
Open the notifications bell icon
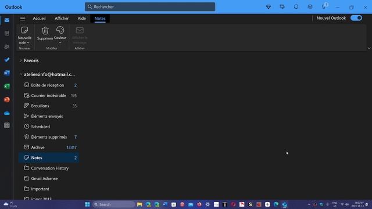pos(296,7)
